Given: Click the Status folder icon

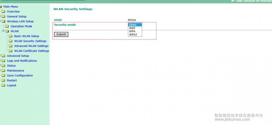Looking at the screenshot, I should coord(3,66).
